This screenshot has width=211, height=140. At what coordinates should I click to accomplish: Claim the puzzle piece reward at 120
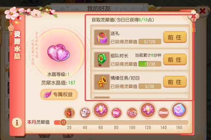[x=148, y=110]
